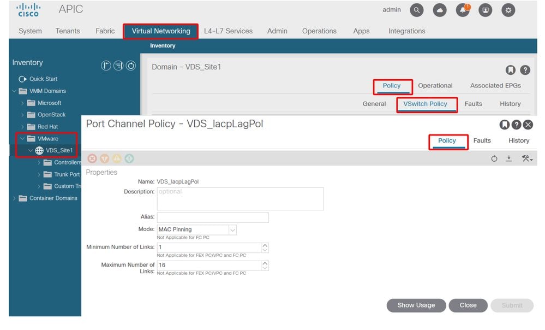The image size is (545, 330).
Task: Click the admin user label
Action: pos(392,10)
